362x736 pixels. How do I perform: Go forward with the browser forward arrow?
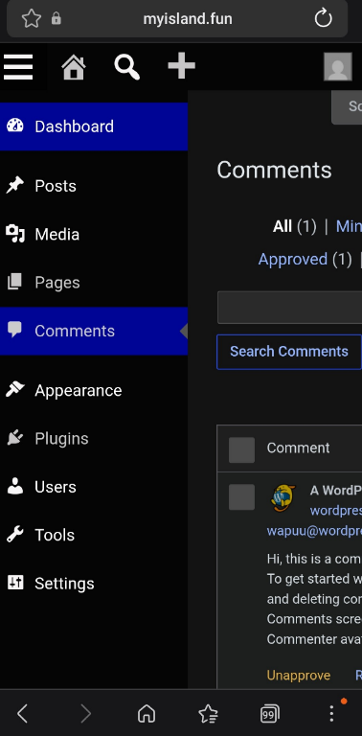tap(85, 714)
